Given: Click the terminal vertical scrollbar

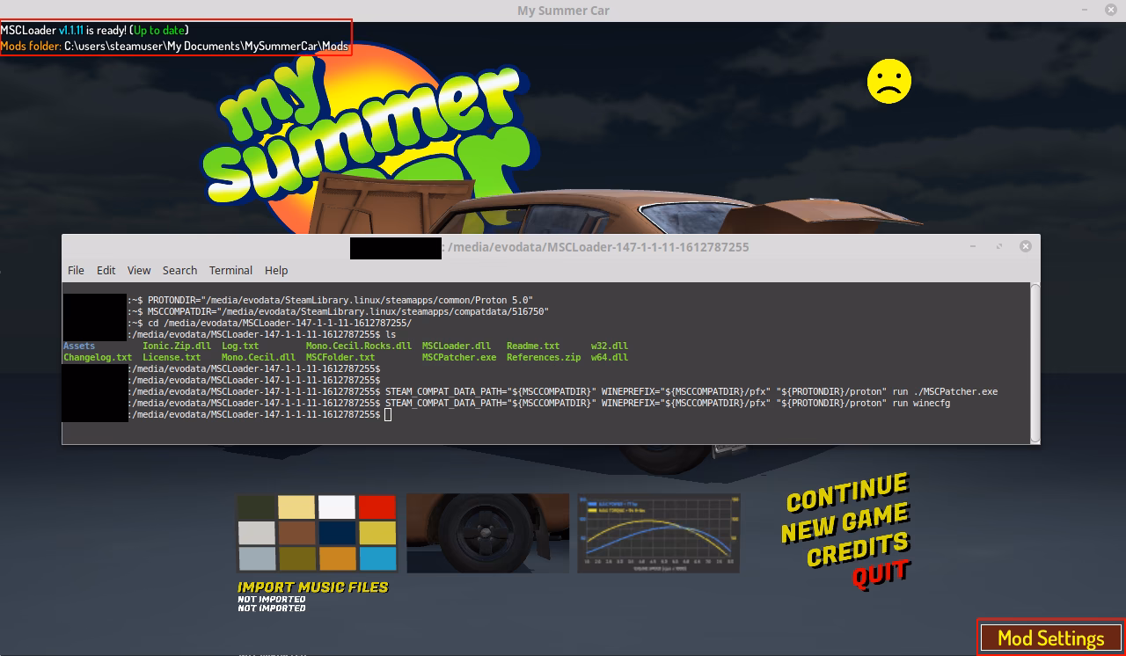Looking at the screenshot, I should click(x=1035, y=362).
